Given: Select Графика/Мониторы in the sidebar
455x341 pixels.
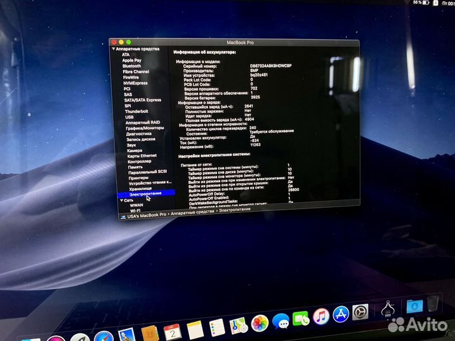Looking at the screenshot, I should [x=145, y=128].
